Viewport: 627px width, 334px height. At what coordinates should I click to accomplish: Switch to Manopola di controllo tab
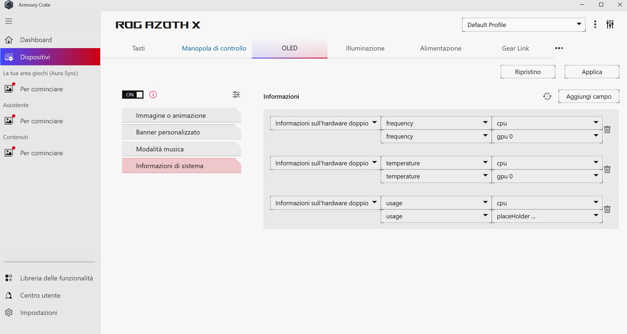point(214,48)
